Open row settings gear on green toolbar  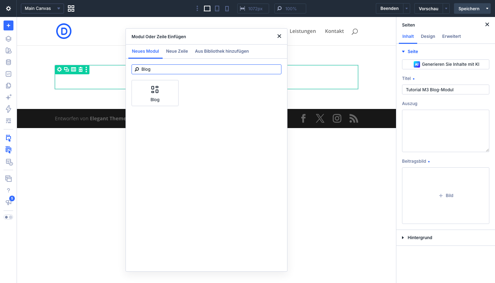coord(59,70)
